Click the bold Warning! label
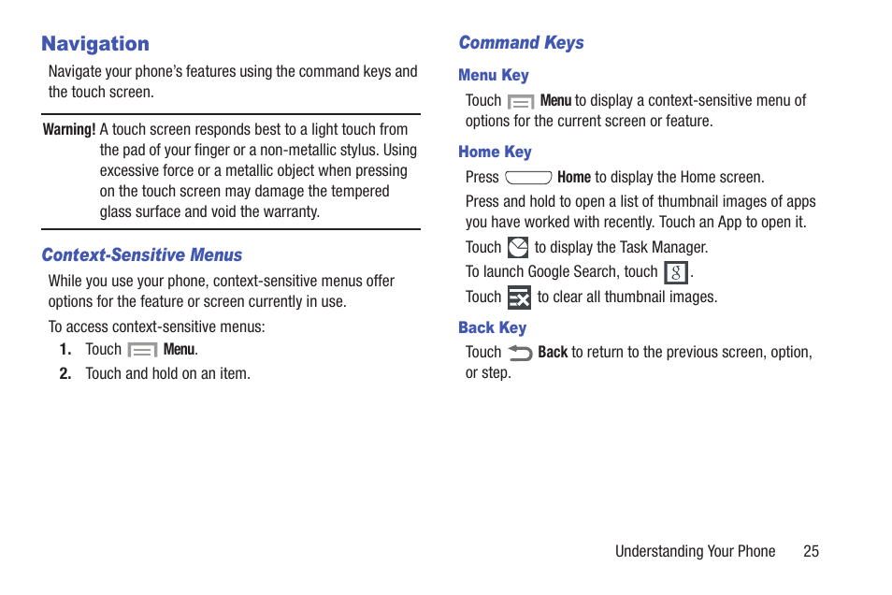This screenshot has height=595, width=892. 69,130
